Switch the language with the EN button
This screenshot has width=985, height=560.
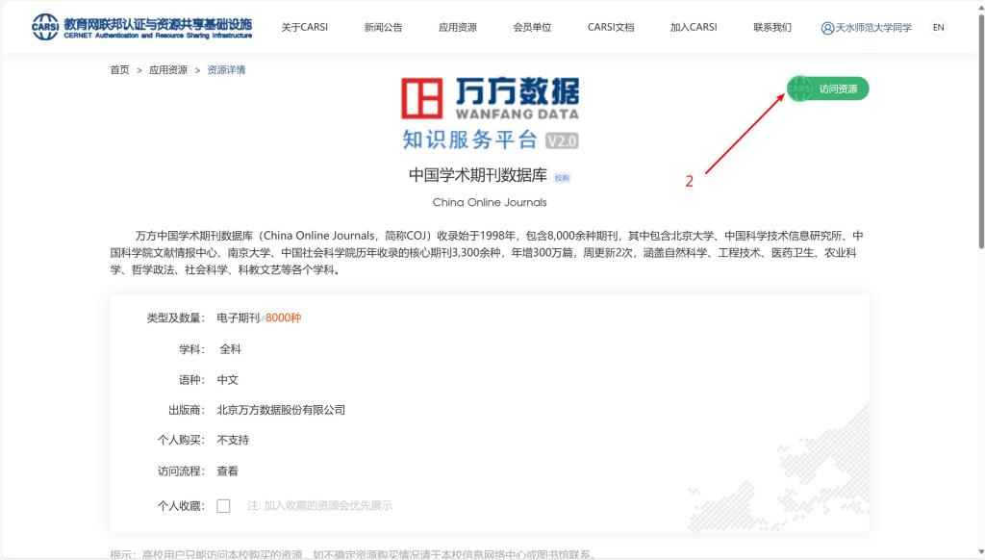[x=939, y=27]
